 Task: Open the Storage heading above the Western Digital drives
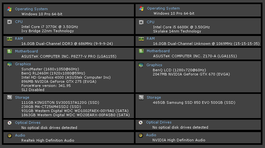(x=22, y=97)
